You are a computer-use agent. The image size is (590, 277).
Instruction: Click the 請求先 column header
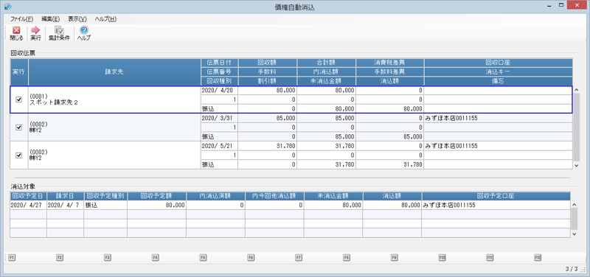point(114,71)
